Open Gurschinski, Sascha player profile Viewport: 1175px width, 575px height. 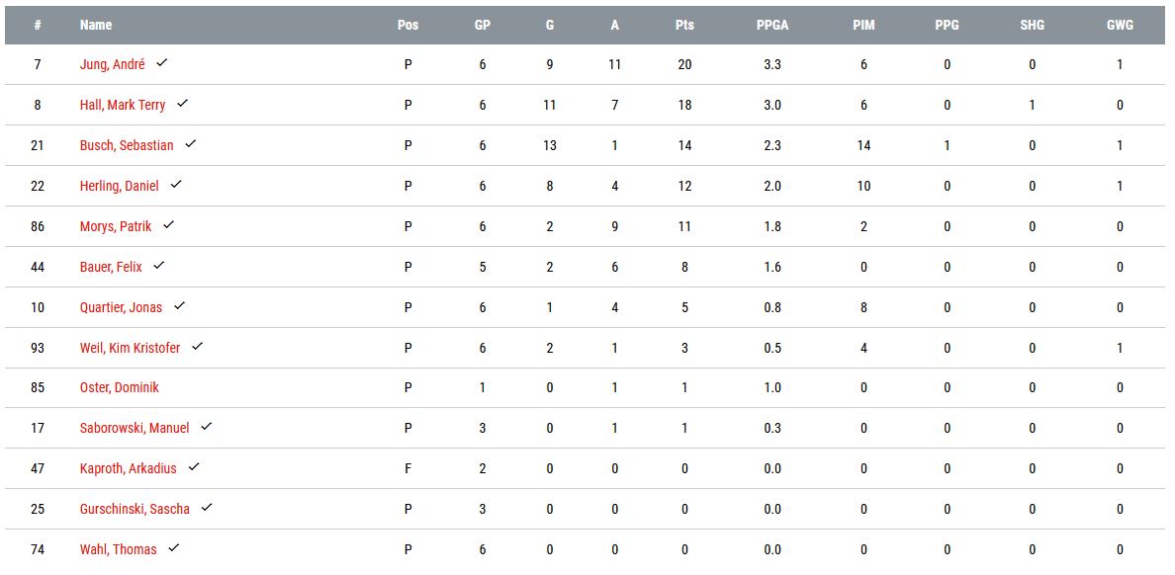coord(135,510)
